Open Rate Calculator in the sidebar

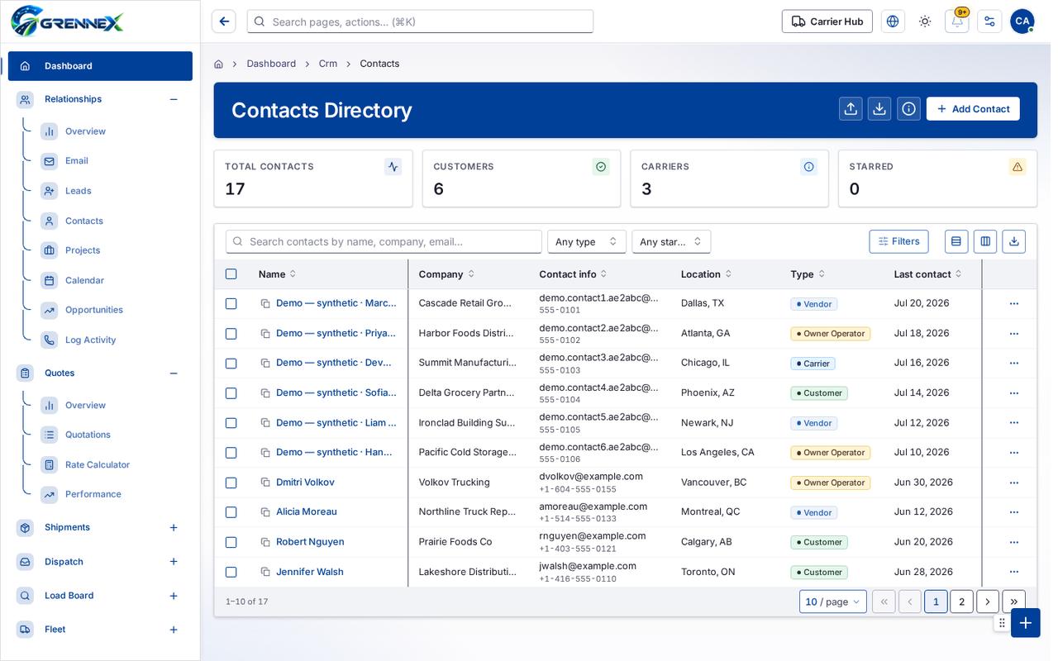coord(98,464)
